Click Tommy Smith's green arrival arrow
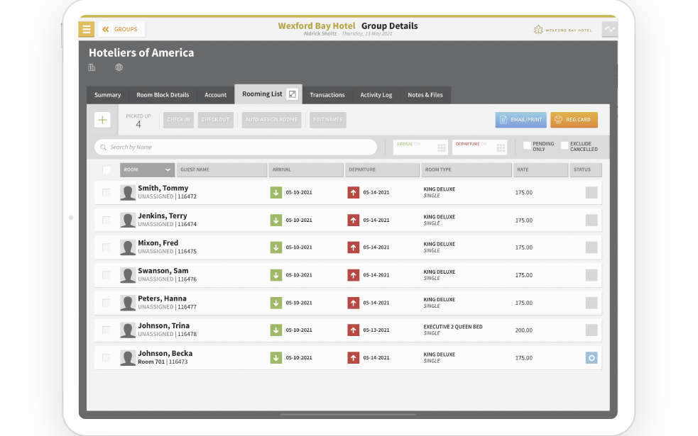698x436 pixels. [276, 193]
